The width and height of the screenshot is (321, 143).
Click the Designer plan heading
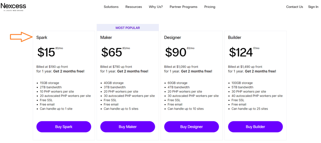pyautogui.click(x=173, y=37)
